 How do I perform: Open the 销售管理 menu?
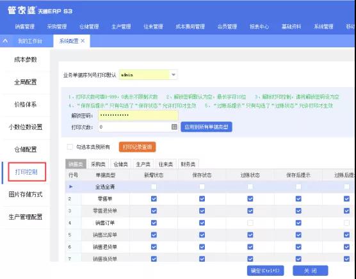tap(25, 26)
